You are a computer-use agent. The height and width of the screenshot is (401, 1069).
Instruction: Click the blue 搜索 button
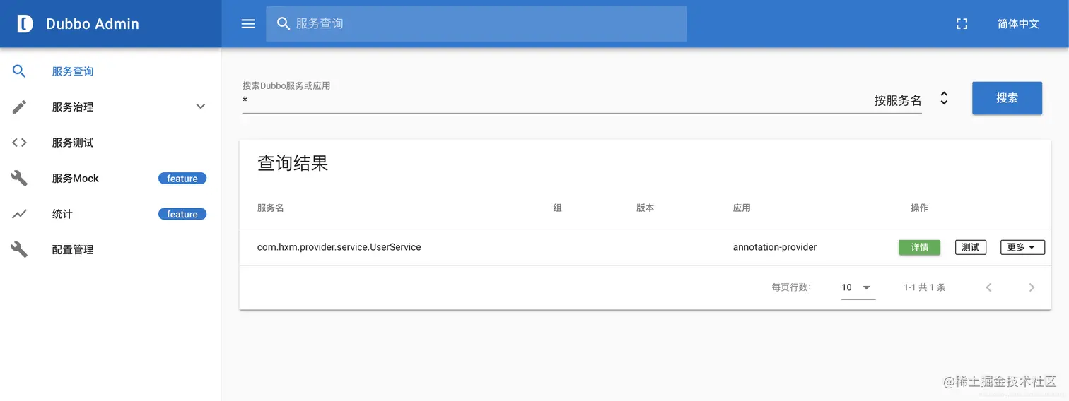[1007, 98]
